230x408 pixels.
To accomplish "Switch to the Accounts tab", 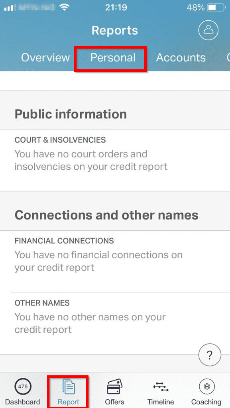I will coord(181,57).
